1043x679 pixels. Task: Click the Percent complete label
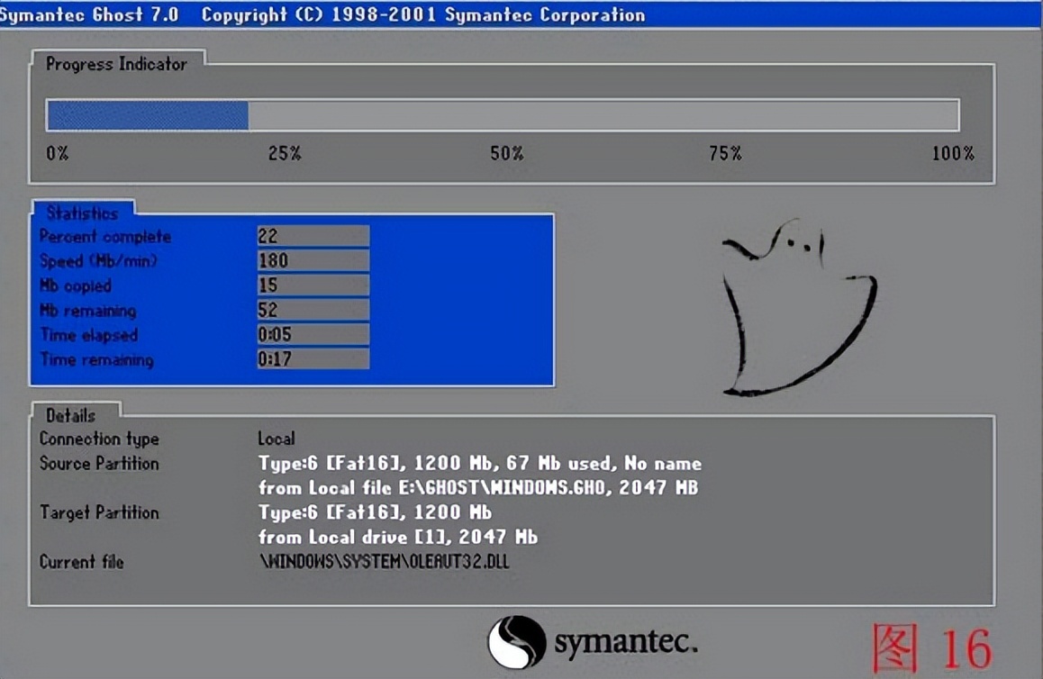tap(105, 237)
